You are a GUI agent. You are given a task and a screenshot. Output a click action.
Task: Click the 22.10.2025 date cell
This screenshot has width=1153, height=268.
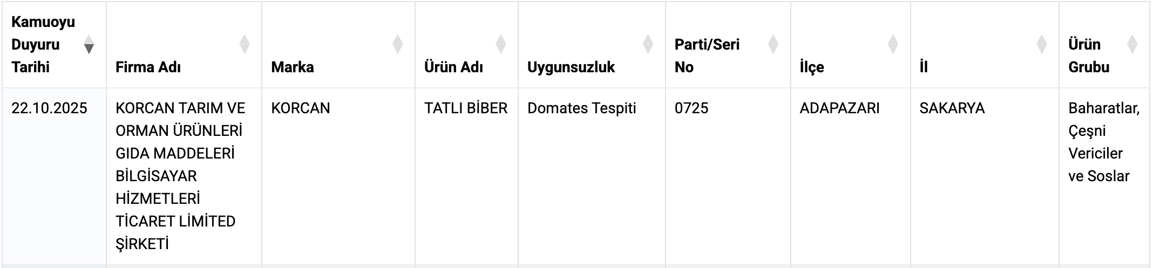click(49, 108)
